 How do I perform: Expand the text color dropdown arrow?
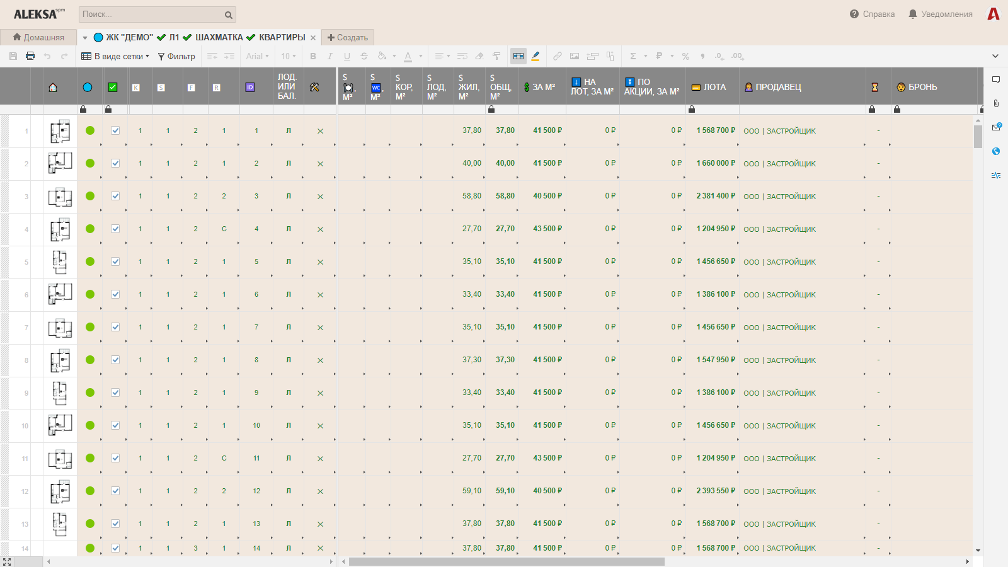pos(421,56)
